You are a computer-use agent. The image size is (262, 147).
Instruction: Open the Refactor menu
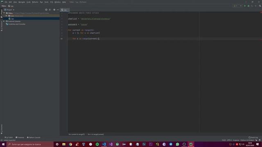click(x=35, y=2)
